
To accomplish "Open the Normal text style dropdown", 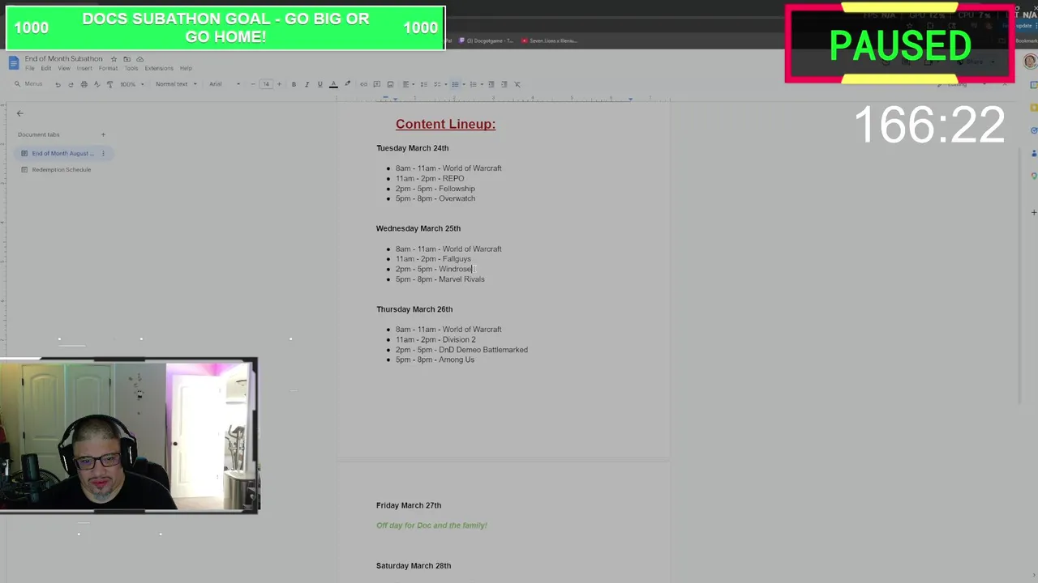I will click(x=176, y=84).
